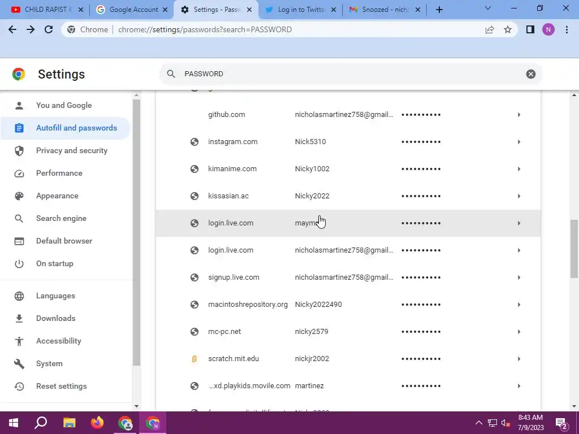Open the Windows Start menu

coord(14,423)
